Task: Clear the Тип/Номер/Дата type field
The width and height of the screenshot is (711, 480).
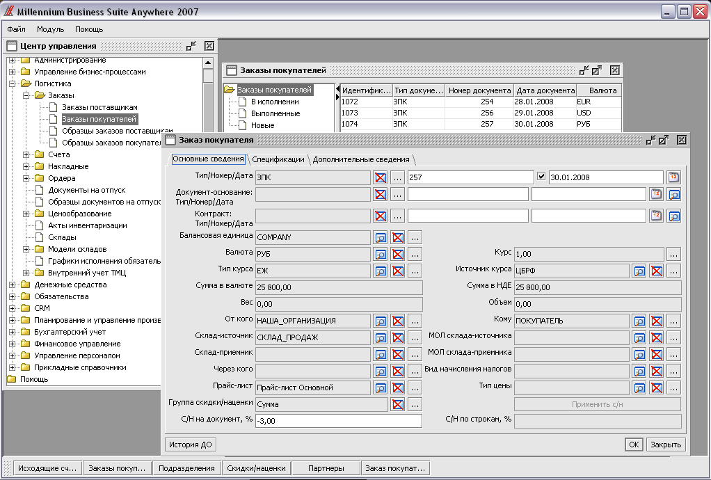Action: 381,177
